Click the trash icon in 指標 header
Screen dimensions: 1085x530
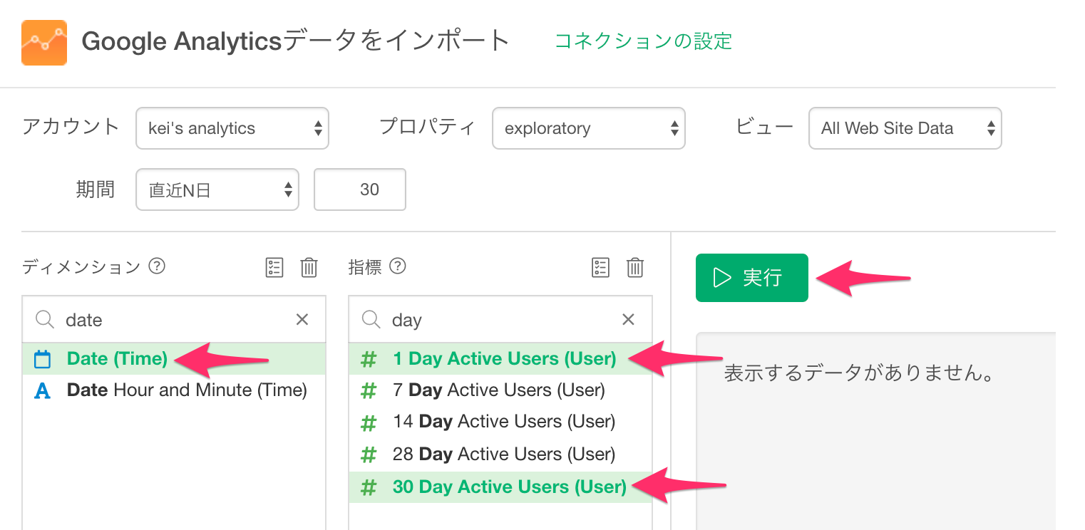(635, 267)
